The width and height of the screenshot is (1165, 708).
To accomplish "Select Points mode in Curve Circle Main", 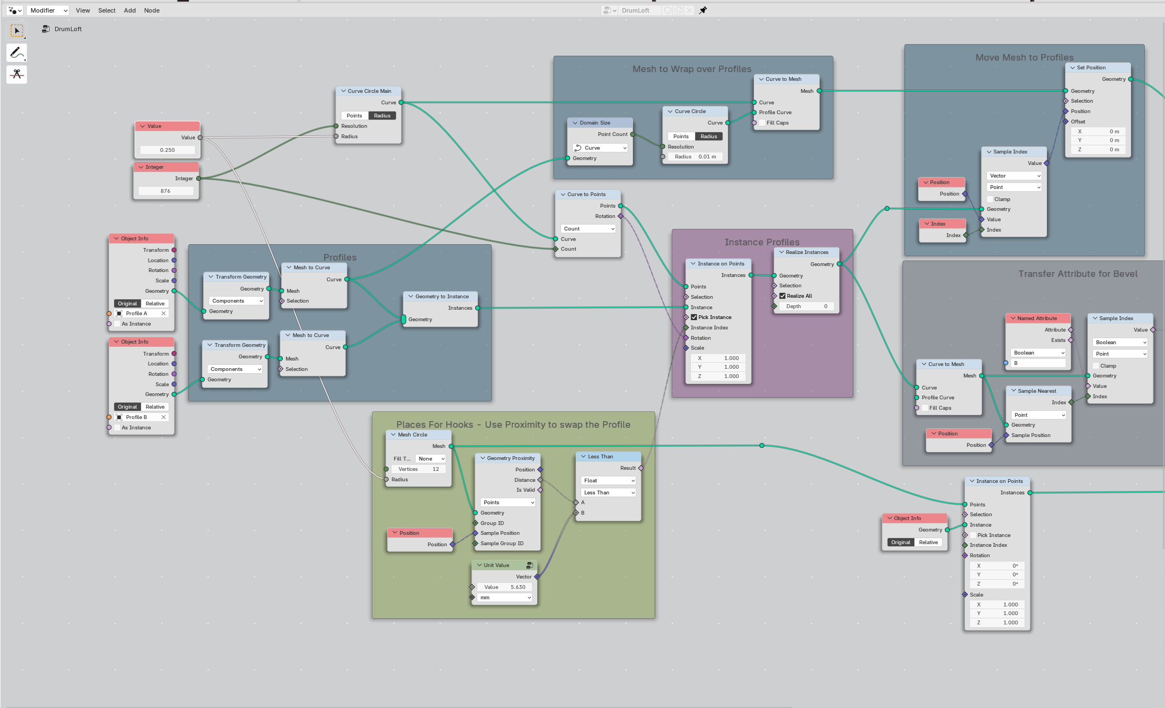I will [354, 116].
